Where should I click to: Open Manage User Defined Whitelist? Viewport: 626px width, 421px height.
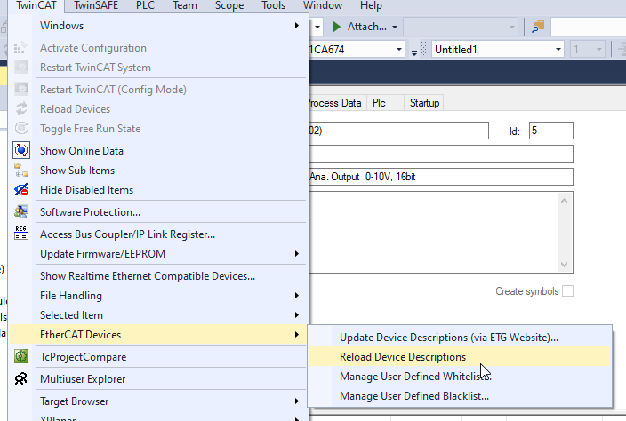tap(460, 377)
